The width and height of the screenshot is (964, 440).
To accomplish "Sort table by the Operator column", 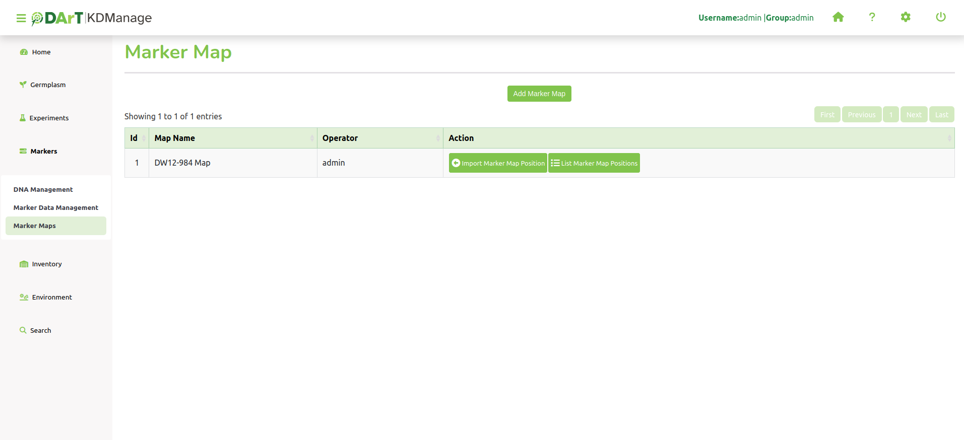I will coord(380,138).
